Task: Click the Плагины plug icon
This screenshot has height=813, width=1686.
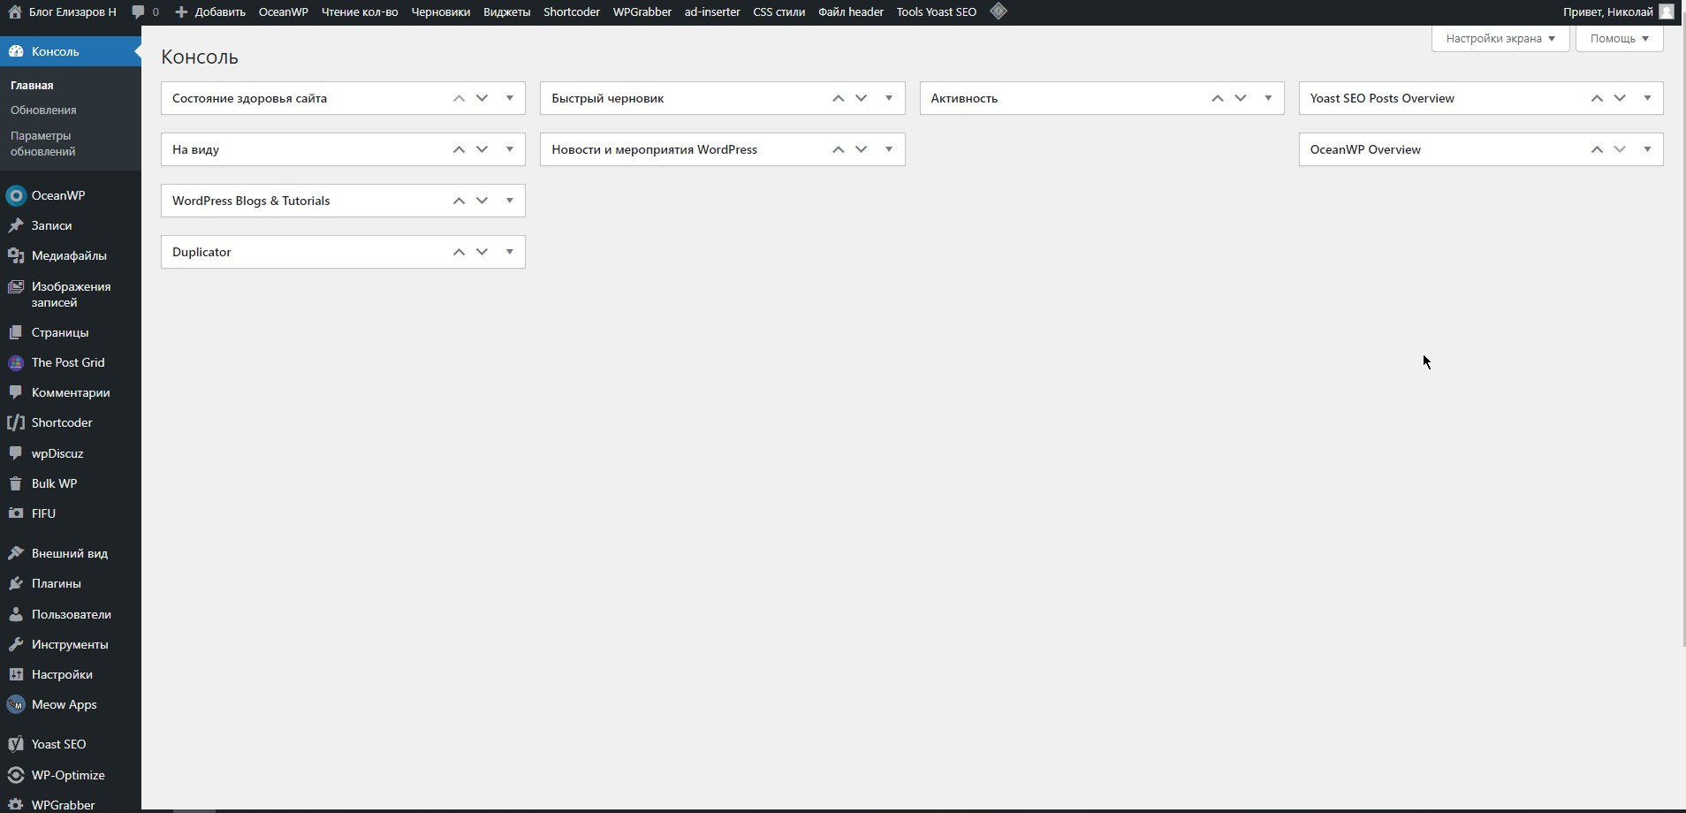Action: click(16, 583)
